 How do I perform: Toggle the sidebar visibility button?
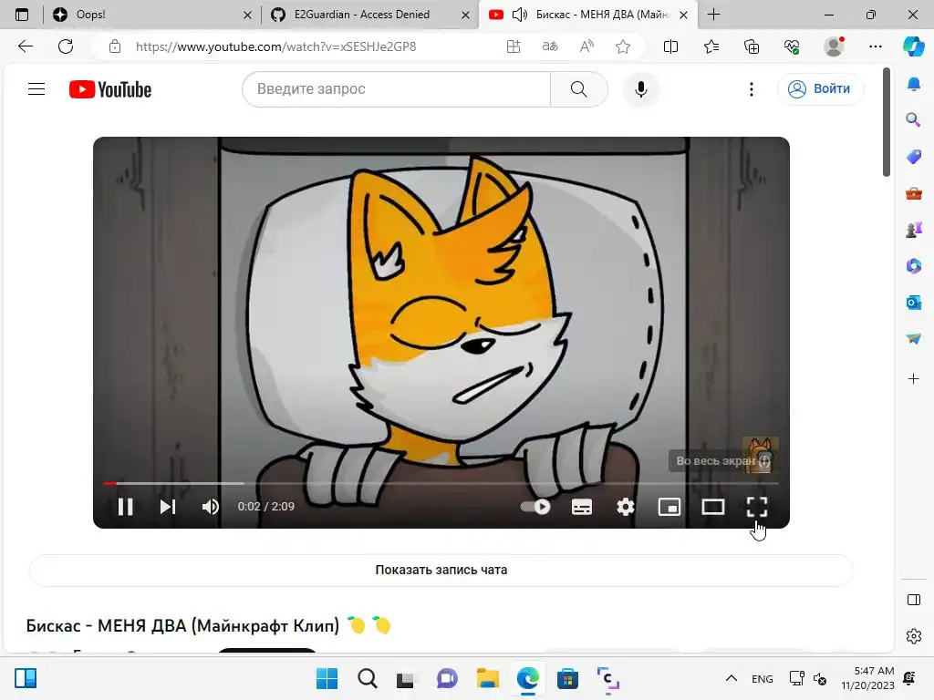click(x=914, y=600)
